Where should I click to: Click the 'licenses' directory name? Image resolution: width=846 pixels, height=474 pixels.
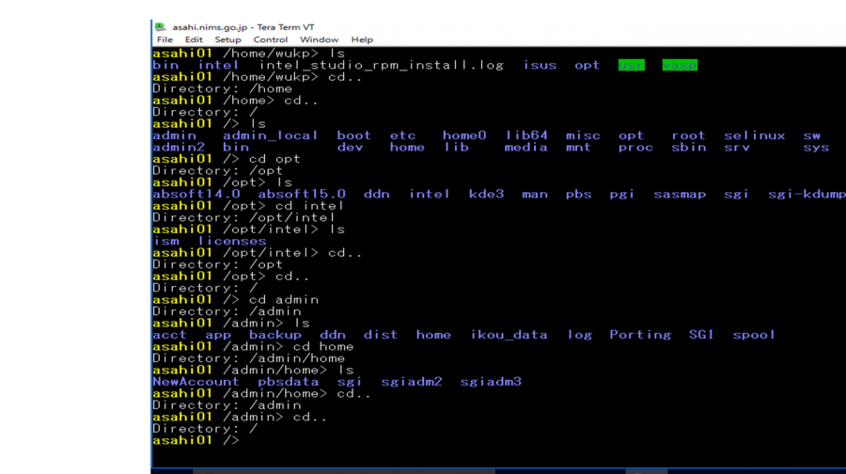[231, 242]
